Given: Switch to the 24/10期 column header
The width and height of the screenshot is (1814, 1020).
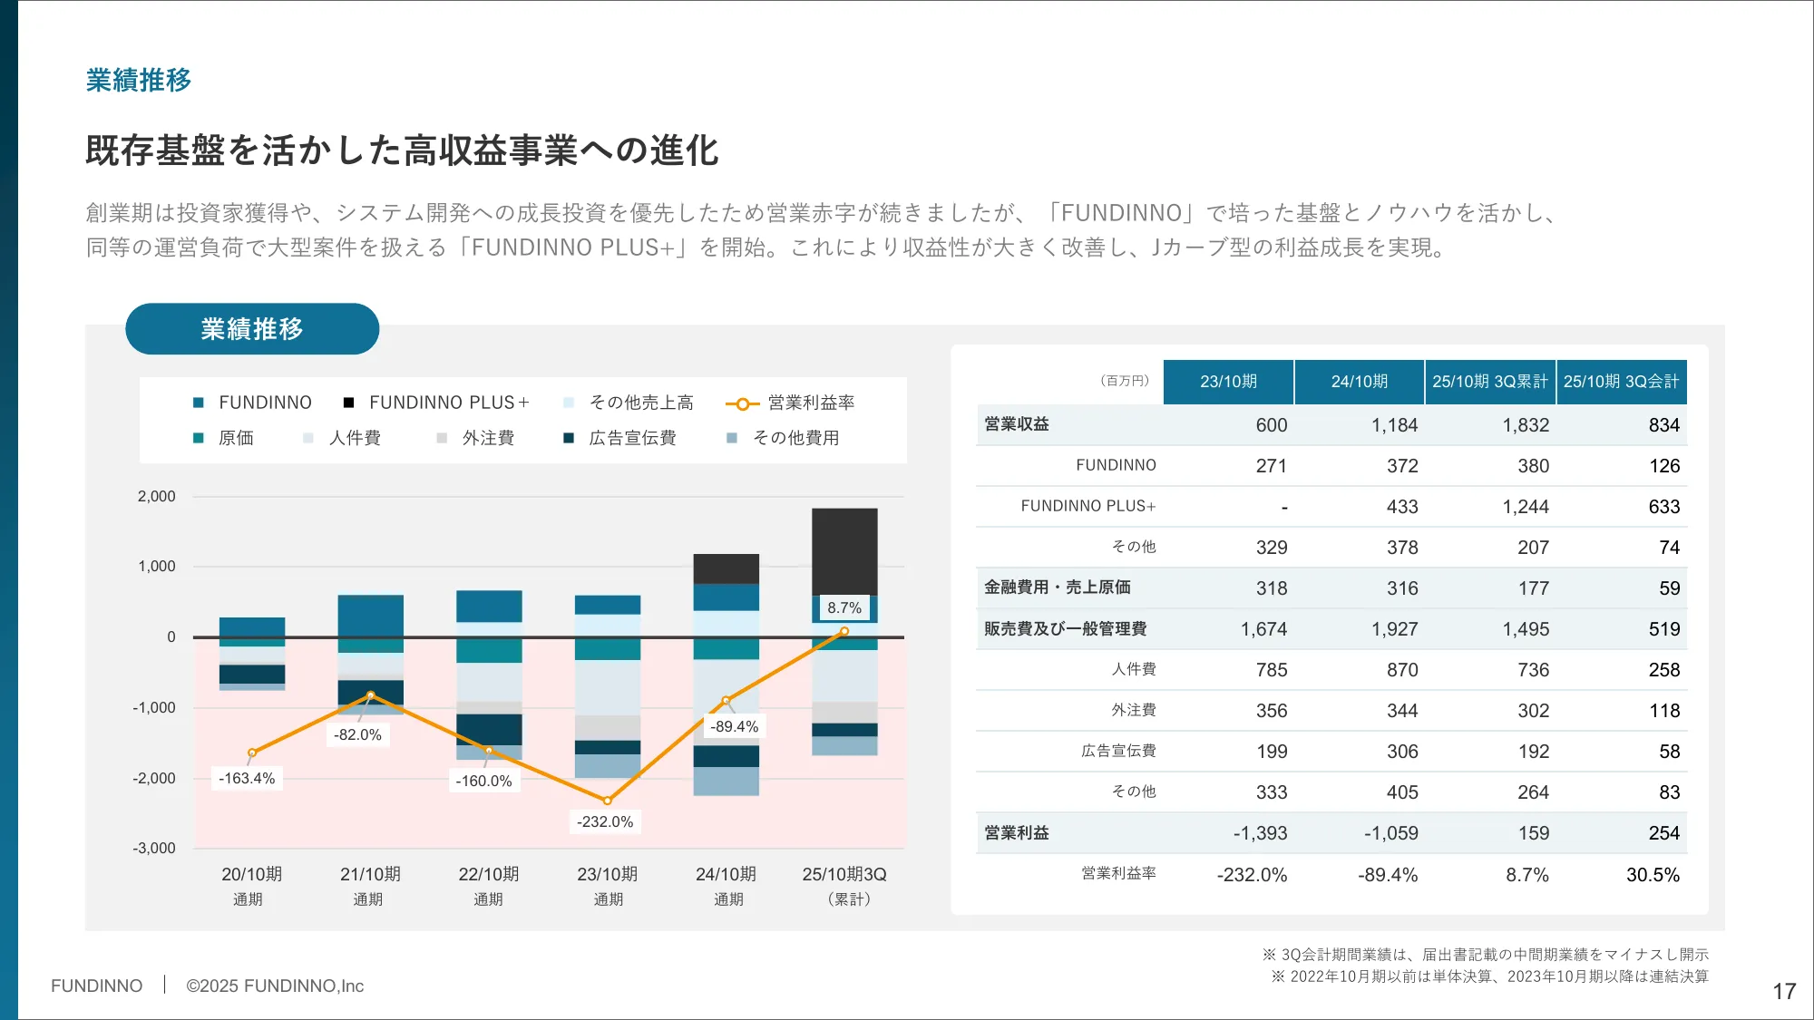Looking at the screenshot, I should pos(1360,382).
